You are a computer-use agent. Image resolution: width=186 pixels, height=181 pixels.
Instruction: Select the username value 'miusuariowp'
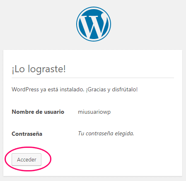[x=94, y=112]
